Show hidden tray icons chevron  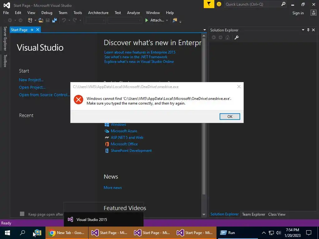click(264, 233)
